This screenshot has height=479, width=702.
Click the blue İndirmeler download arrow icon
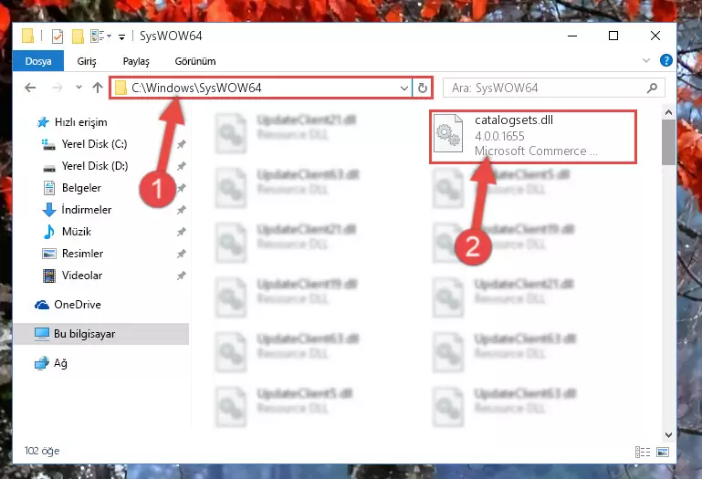click(48, 210)
